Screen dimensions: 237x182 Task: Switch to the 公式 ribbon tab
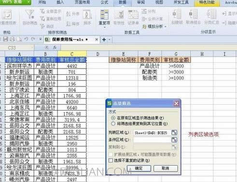pos(104,2)
